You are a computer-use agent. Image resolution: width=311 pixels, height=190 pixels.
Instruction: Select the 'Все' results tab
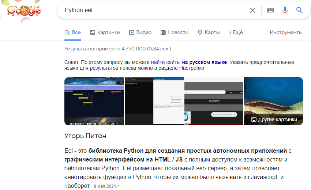tap(72, 32)
